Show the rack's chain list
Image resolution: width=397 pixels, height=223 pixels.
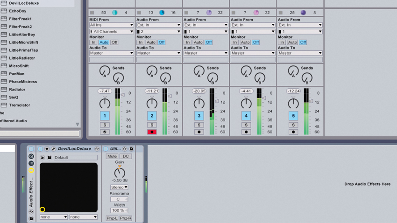(x=31, y=163)
